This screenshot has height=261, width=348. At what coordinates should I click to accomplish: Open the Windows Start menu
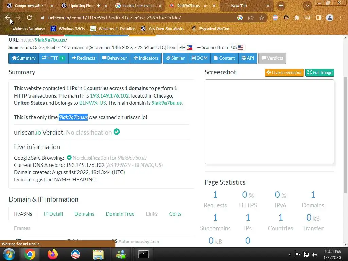(9, 254)
